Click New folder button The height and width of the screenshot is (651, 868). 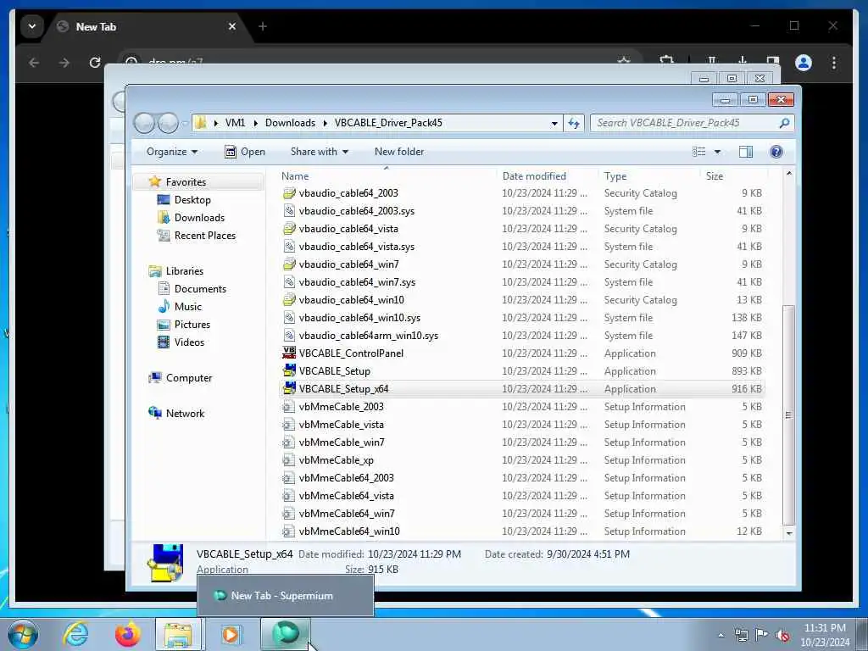pos(399,152)
